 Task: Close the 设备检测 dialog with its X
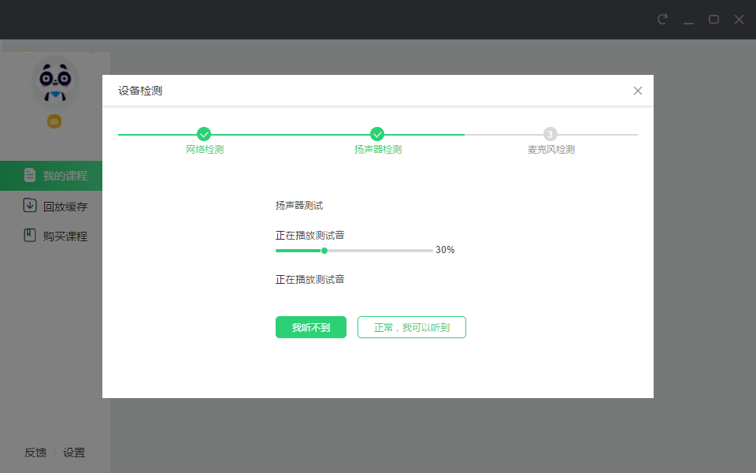point(638,91)
